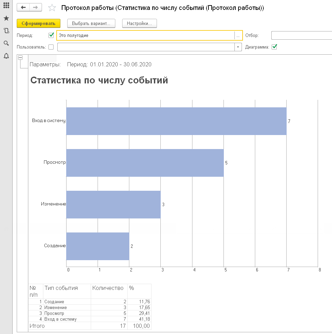The height and width of the screenshot is (334, 332).
Task: Uncheck the Период checkbox
Action: click(51, 35)
